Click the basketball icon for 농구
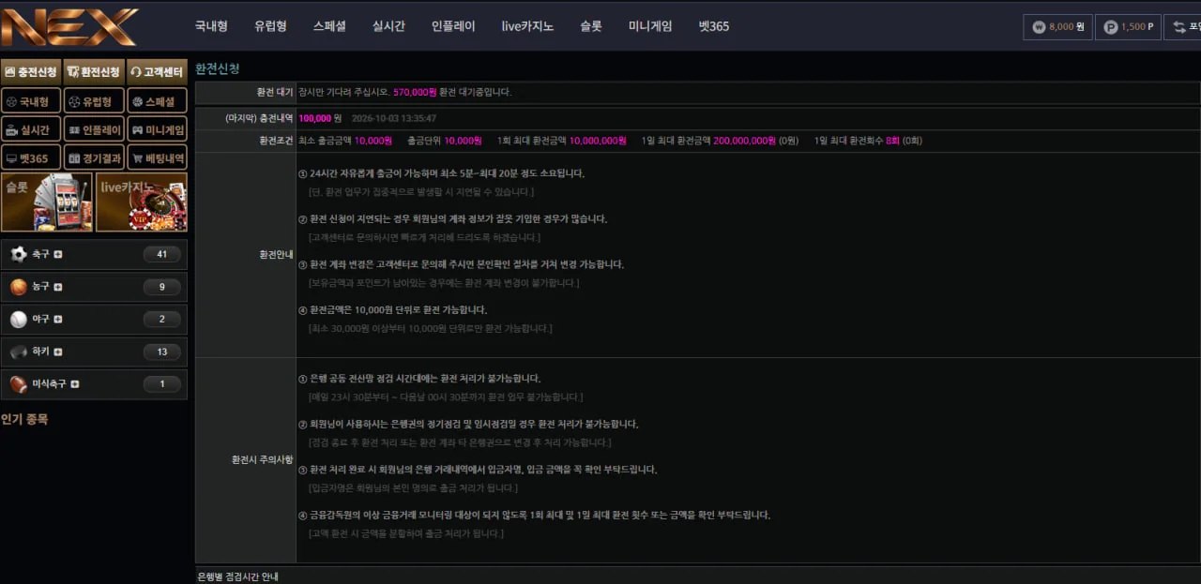The height and width of the screenshot is (584, 1201). [19, 287]
